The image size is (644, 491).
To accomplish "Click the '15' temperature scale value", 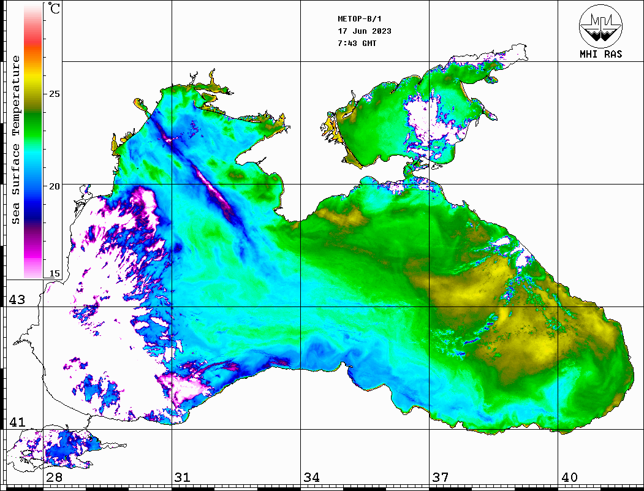I will (x=54, y=273).
